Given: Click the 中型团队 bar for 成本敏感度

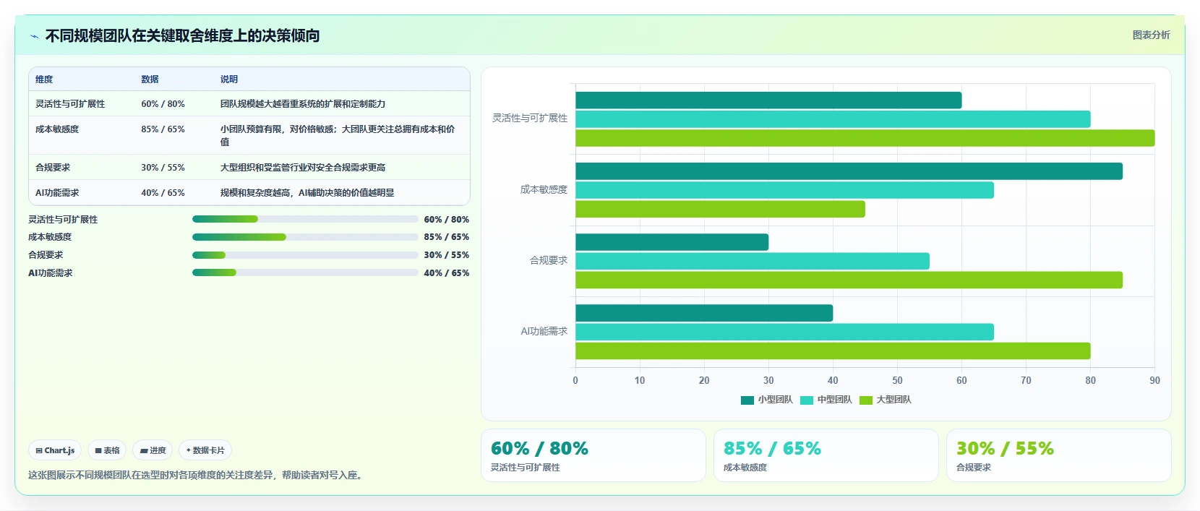Looking at the screenshot, I should click(x=784, y=190).
